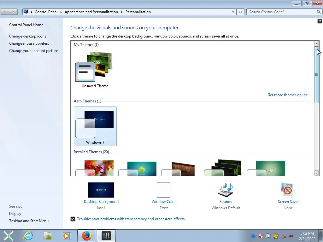323x242 pixels.
Task: Go back with the back arrow button
Action: [x=5, y=12]
